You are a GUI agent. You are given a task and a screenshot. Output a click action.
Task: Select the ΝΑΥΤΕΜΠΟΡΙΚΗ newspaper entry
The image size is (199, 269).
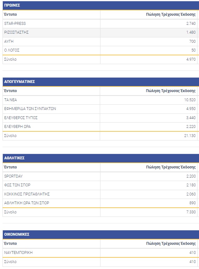[19, 253]
